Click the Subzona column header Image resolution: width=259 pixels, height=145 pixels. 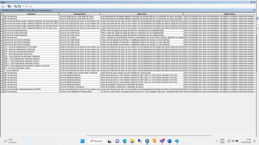31,14
